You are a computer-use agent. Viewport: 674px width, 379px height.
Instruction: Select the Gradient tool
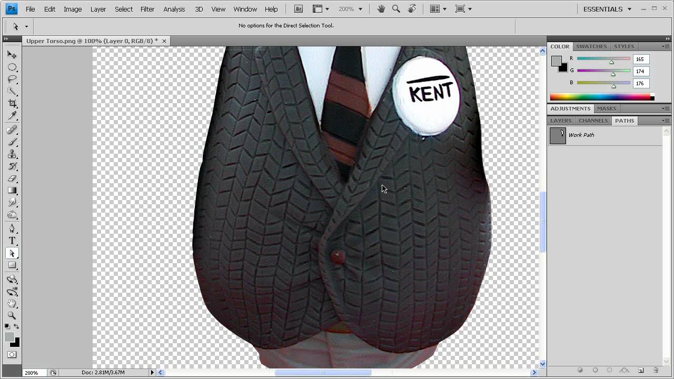[x=12, y=191]
